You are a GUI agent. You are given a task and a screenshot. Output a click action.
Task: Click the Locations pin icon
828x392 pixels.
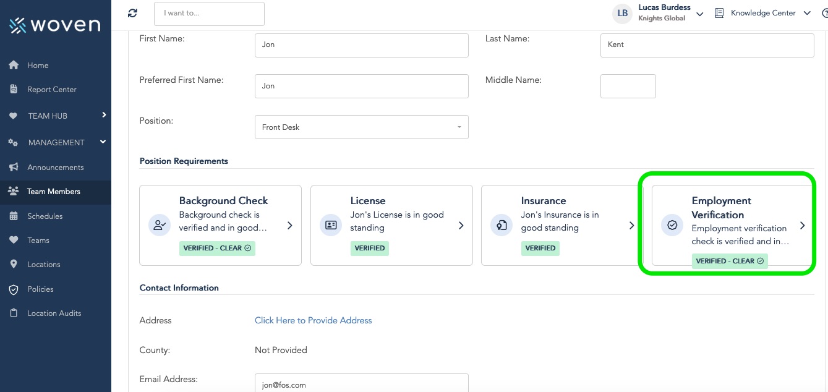[14, 264]
